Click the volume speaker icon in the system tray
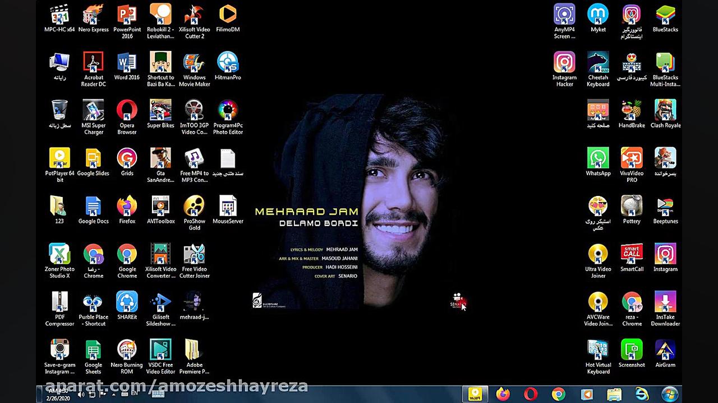This screenshot has height=403, width=718. click(81, 394)
